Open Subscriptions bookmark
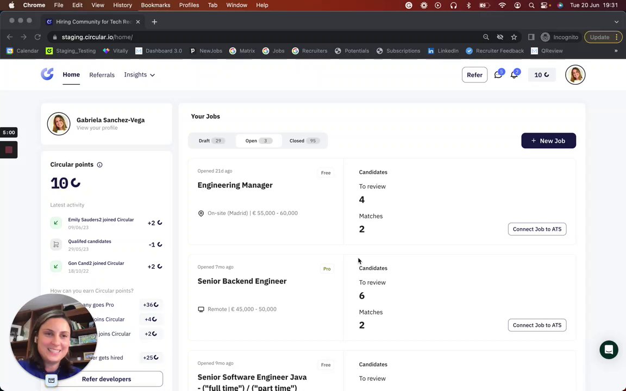This screenshot has width=626, height=391. [398, 51]
